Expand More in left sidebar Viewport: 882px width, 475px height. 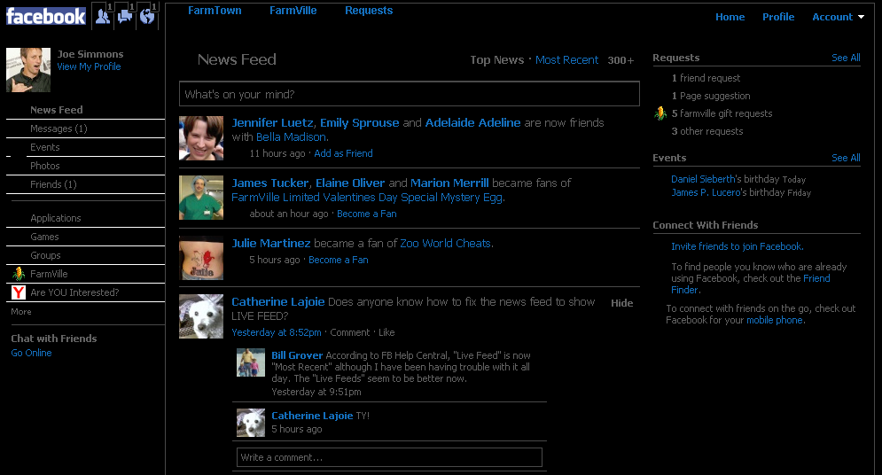click(21, 311)
